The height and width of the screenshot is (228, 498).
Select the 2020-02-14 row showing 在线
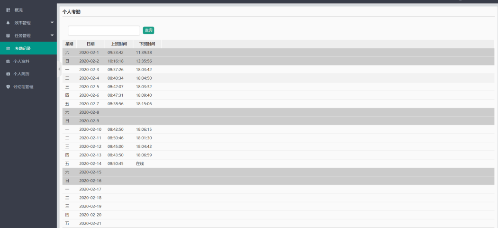[x=139, y=164]
